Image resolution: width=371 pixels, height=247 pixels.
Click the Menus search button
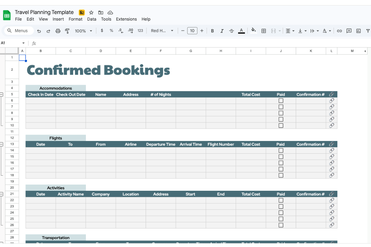[18, 31]
